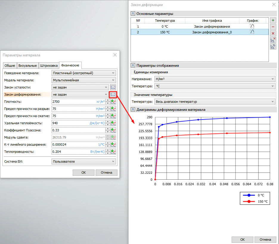Collapse the Основные параметры section

133,14
